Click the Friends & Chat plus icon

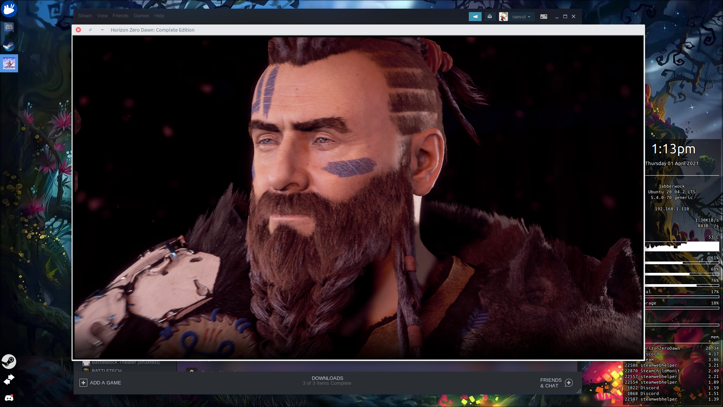point(569,383)
